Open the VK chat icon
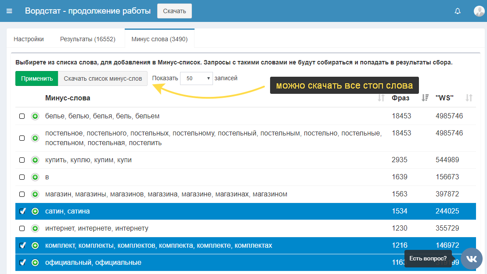The image size is (487, 274). click(x=471, y=259)
